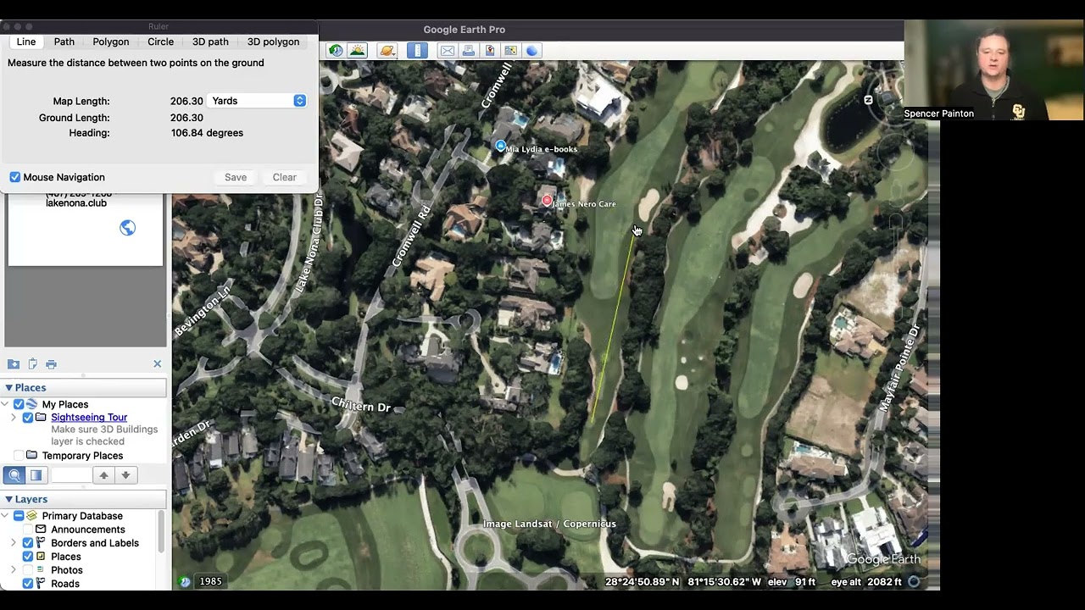Open the historical imagery clock tool
The image size is (1085, 610).
tap(337, 51)
